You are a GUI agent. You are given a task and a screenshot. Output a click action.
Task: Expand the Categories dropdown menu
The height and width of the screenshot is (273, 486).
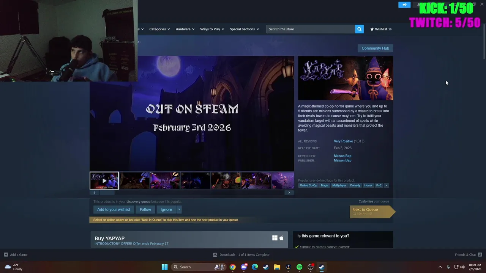[159, 29]
